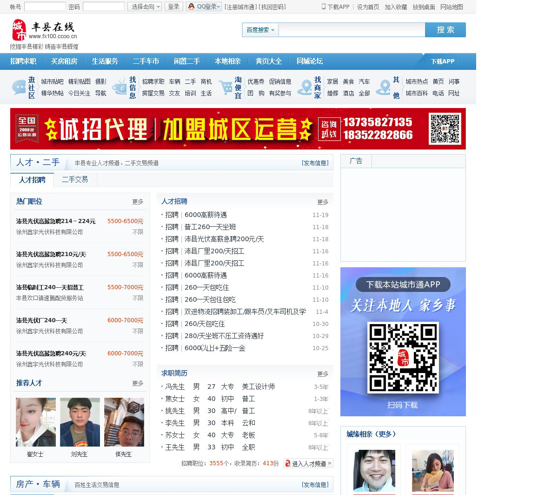Viewport: 558px width, 495px height.
Task: Open 崔女士's recommended talent photo
Action: (x=36, y=422)
